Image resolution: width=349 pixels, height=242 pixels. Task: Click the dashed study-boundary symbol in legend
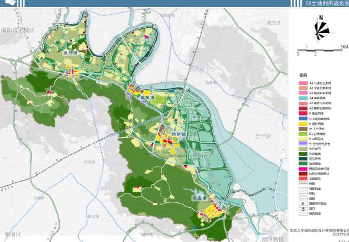click(303, 214)
